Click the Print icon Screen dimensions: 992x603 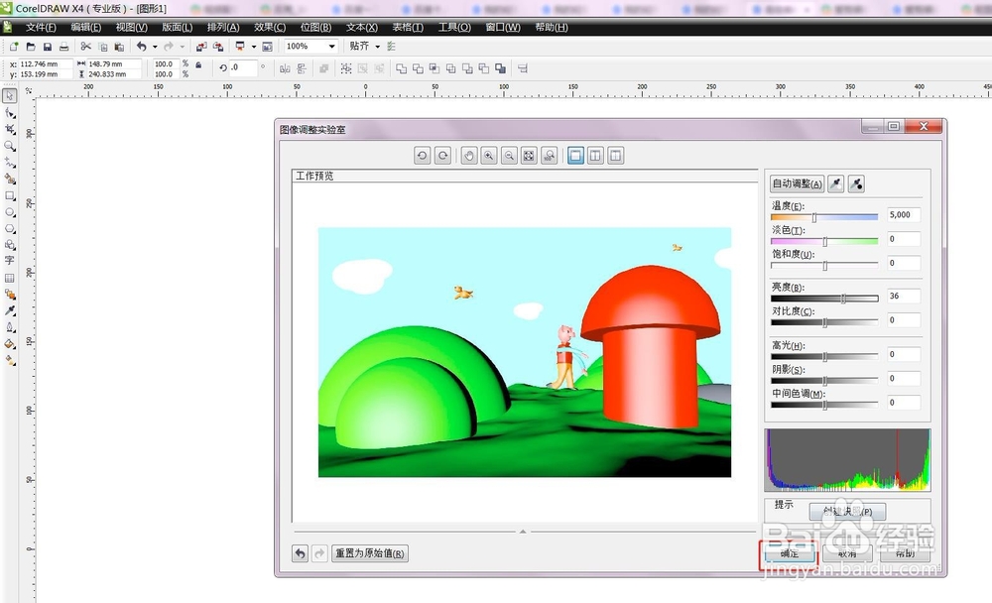[63, 47]
